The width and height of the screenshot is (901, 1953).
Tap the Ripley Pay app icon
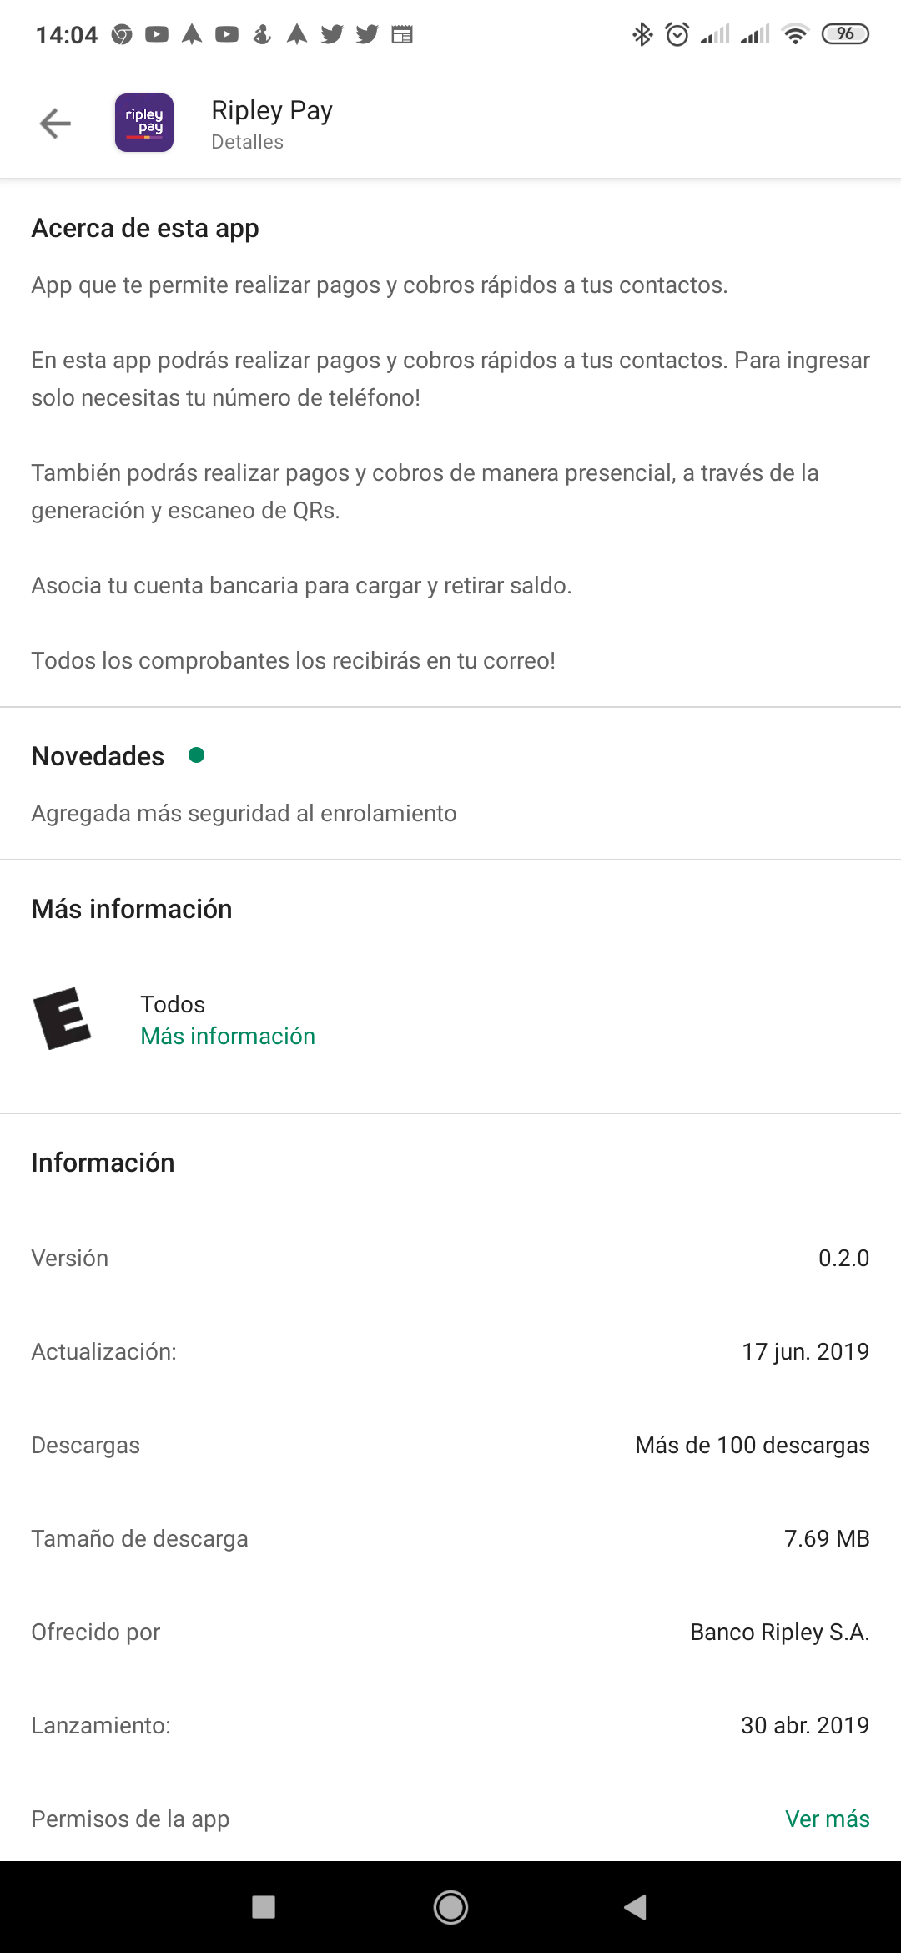click(144, 123)
